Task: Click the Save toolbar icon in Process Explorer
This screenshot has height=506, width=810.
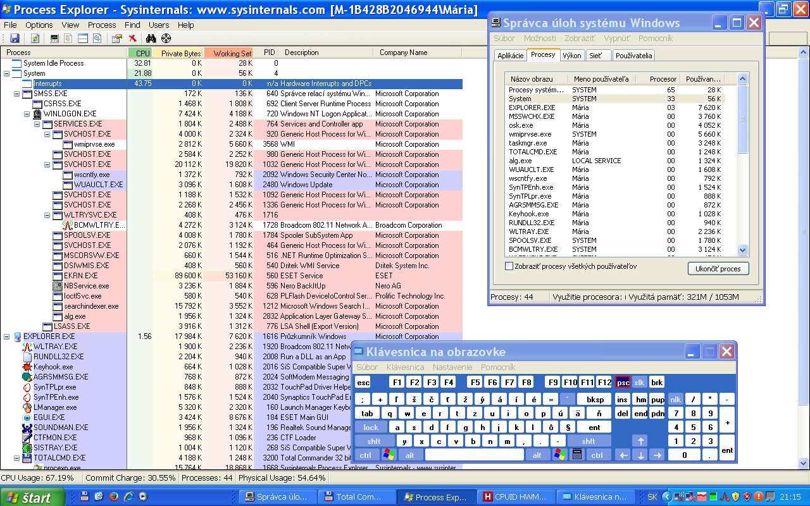Action: (15, 39)
